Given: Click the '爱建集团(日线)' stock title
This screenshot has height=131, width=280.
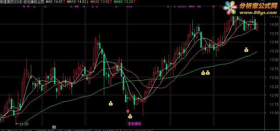Looking at the screenshot, I should pos(11,2).
